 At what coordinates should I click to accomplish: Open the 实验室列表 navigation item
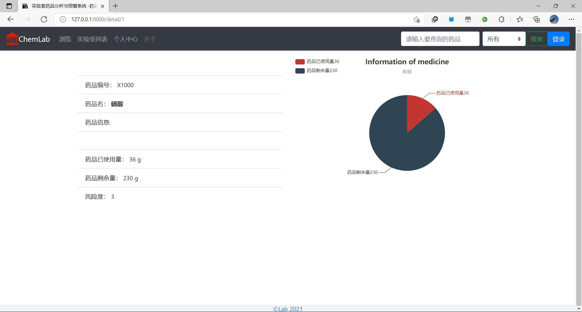[92, 39]
